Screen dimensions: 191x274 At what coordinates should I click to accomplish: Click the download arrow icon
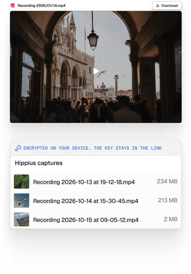(157, 6)
